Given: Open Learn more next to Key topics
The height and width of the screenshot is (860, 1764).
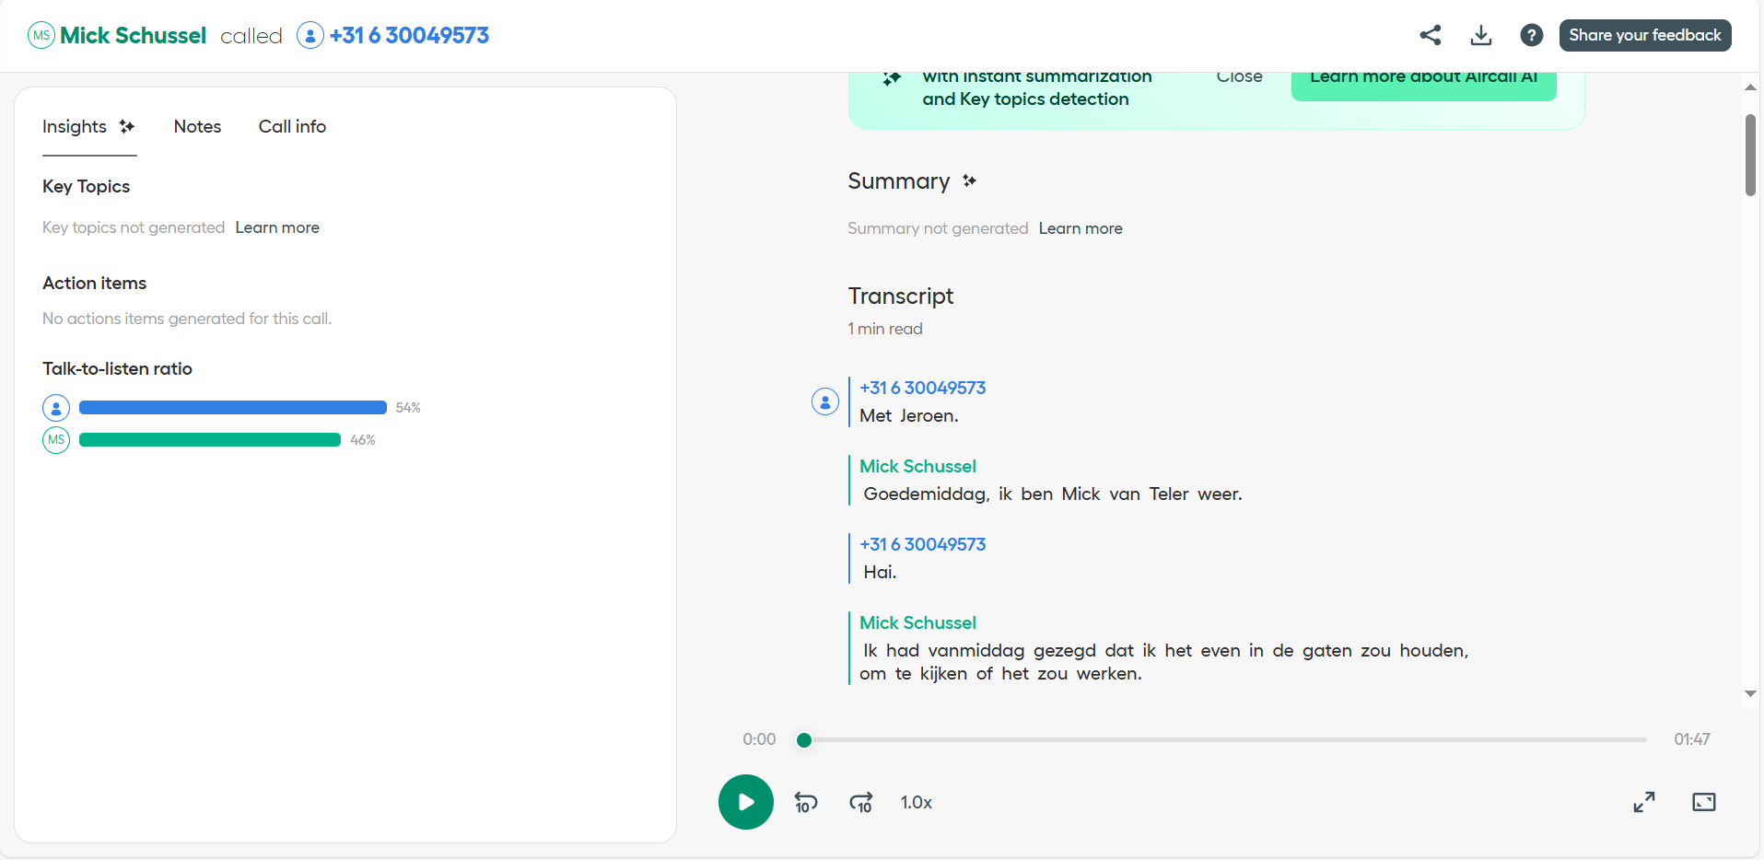Looking at the screenshot, I should [277, 227].
